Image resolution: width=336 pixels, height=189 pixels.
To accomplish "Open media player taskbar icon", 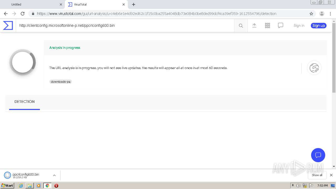I will click(39, 186).
